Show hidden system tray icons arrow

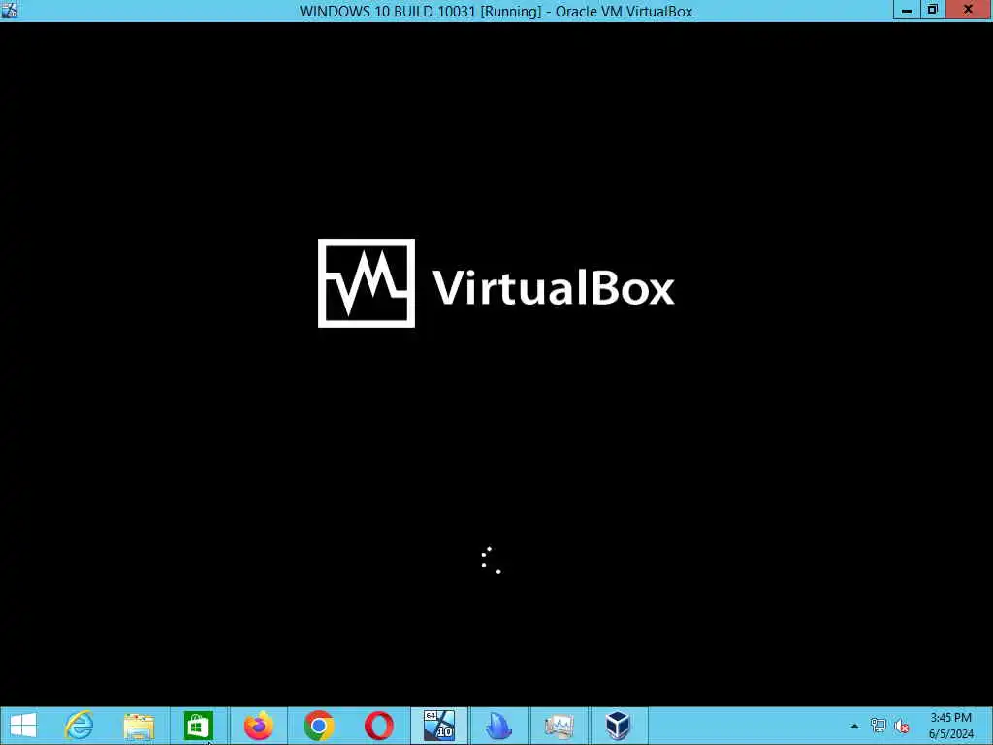click(x=854, y=726)
